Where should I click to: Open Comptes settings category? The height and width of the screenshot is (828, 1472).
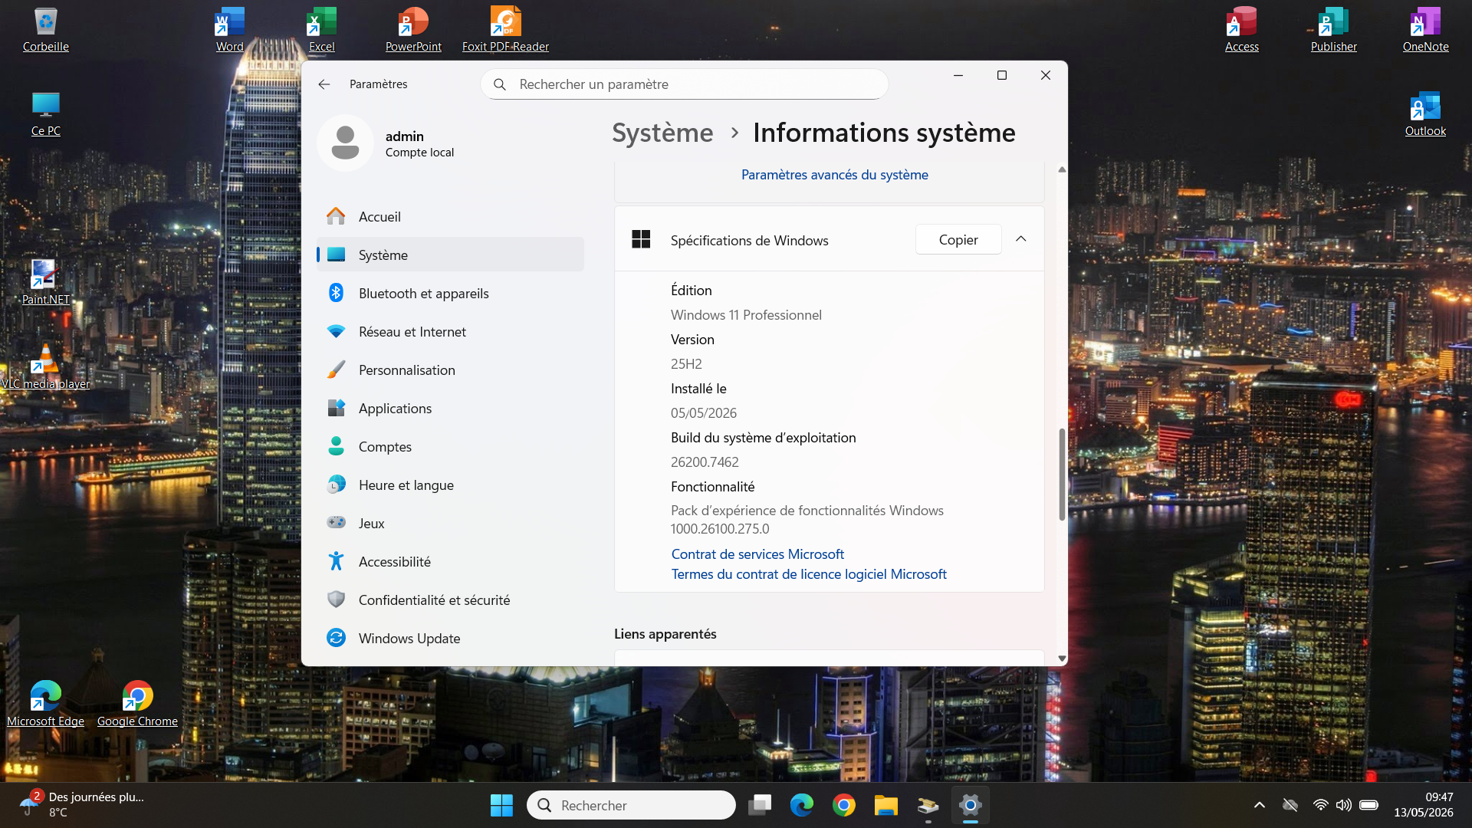450,447
